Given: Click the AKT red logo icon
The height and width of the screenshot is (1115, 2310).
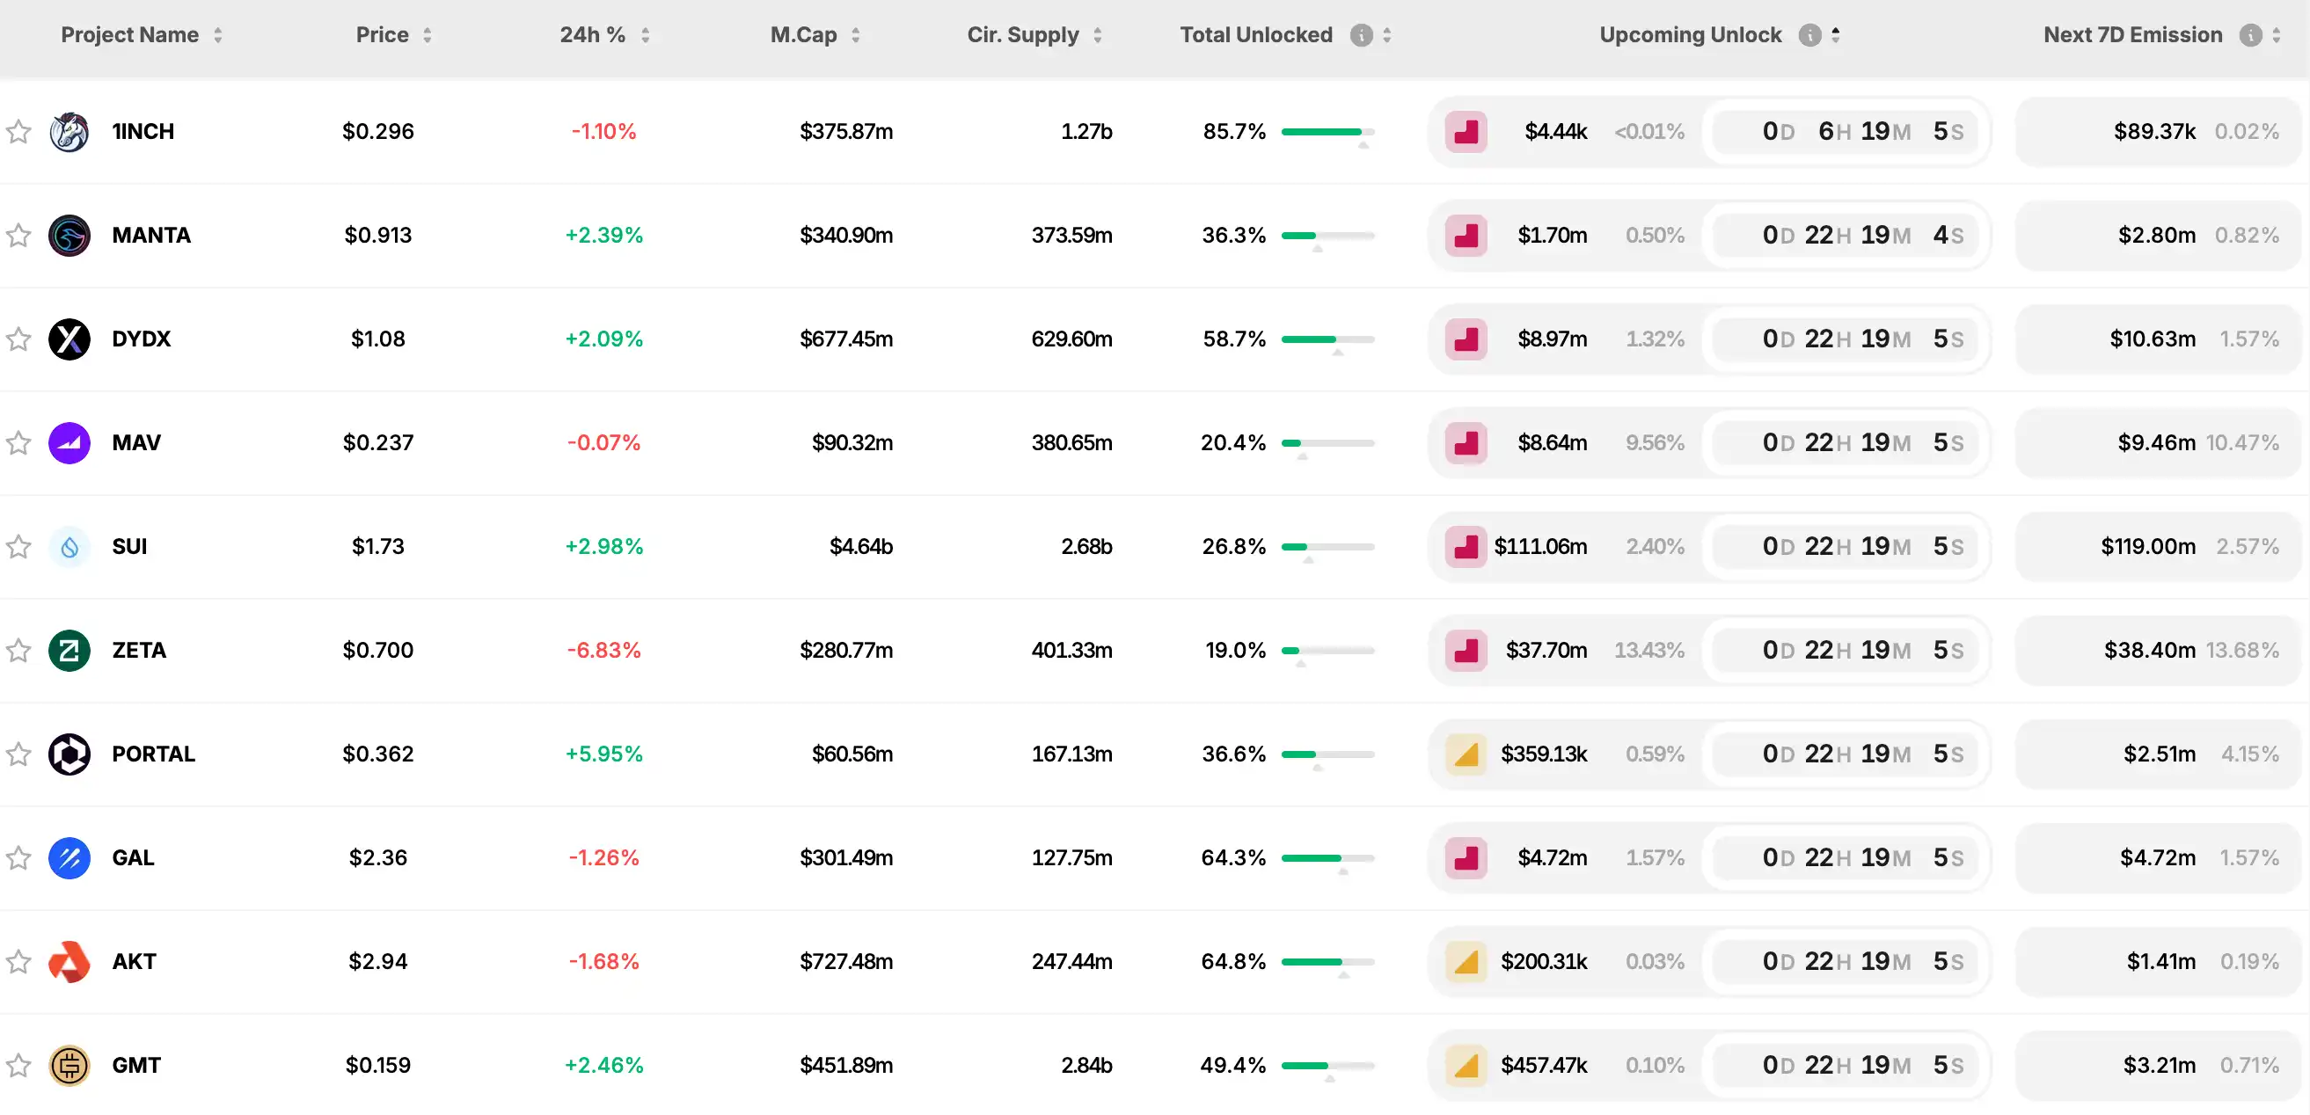Looking at the screenshot, I should click(69, 962).
